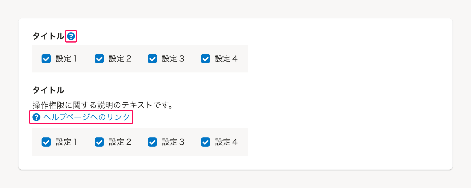Click the blue question mark after the heading
471x188 pixels.
pyautogui.click(x=71, y=37)
